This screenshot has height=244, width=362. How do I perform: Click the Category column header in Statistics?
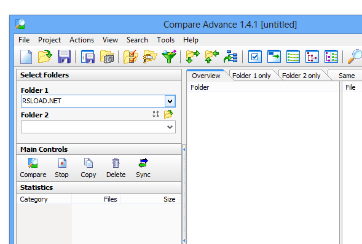[44, 199]
